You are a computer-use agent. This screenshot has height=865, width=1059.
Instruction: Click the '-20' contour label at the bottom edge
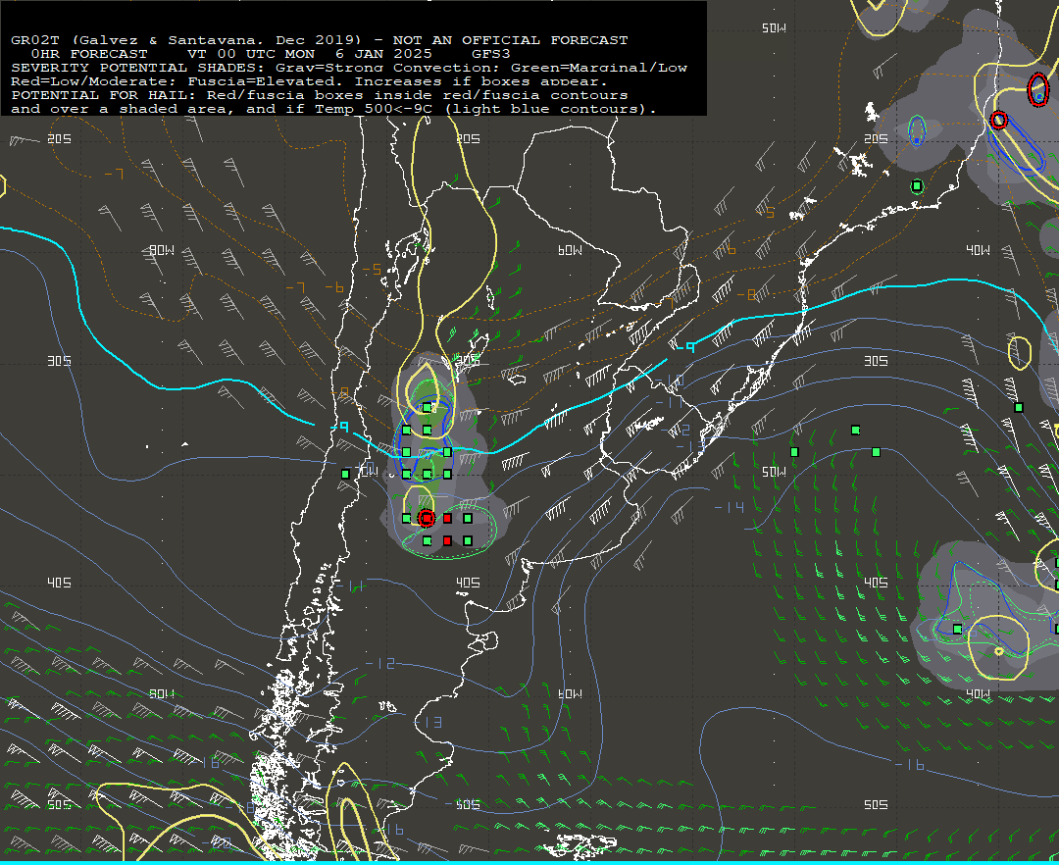[x=216, y=842]
